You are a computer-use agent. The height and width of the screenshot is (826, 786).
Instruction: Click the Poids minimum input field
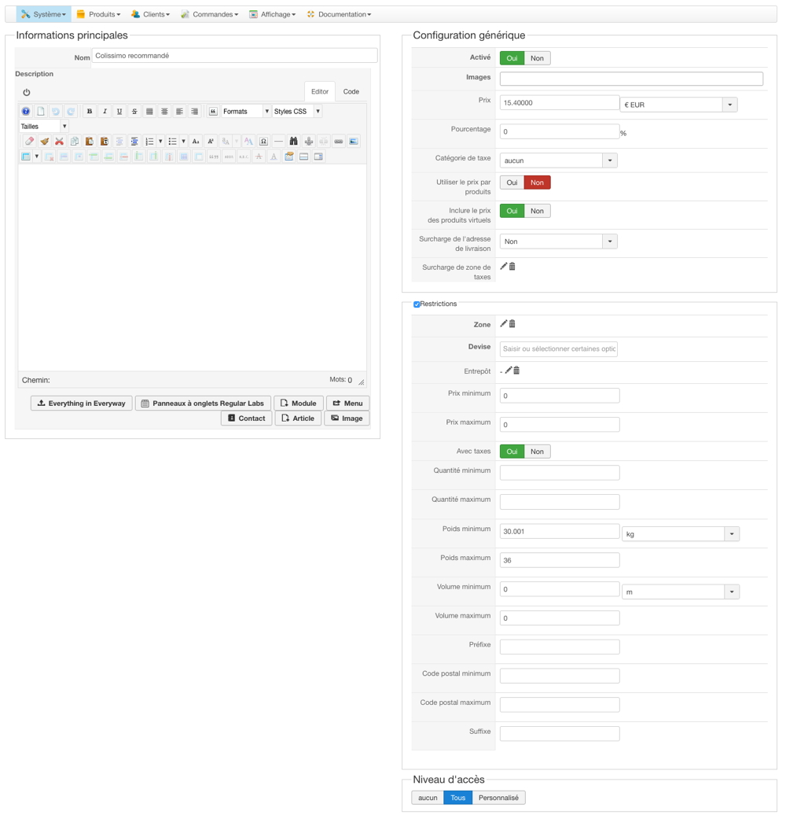pyautogui.click(x=560, y=531)
